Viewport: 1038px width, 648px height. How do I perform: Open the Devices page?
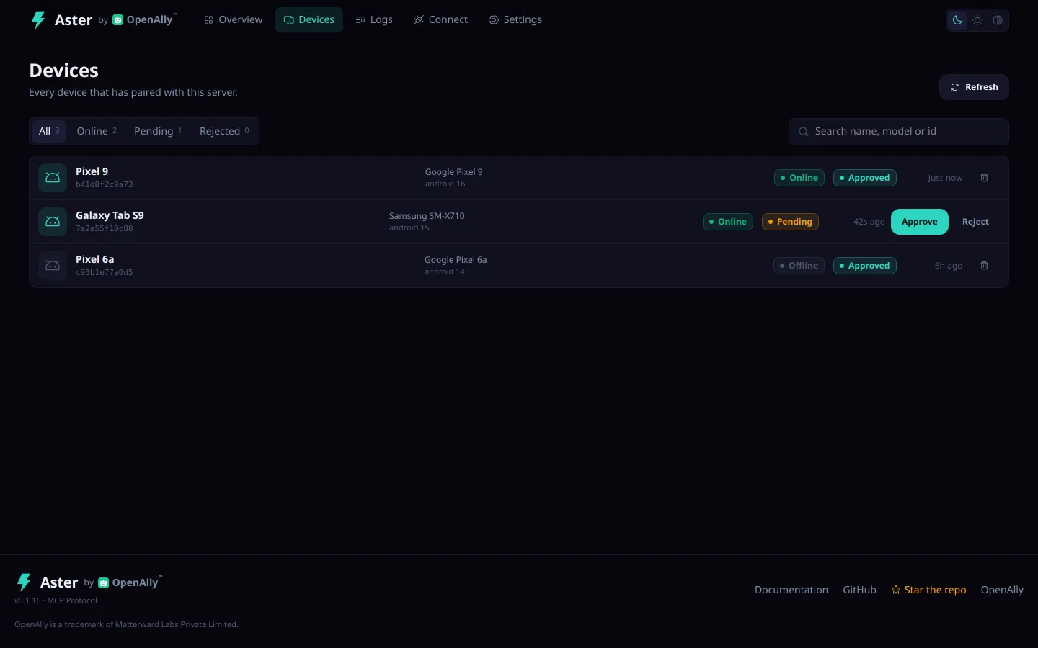[309, 20]
